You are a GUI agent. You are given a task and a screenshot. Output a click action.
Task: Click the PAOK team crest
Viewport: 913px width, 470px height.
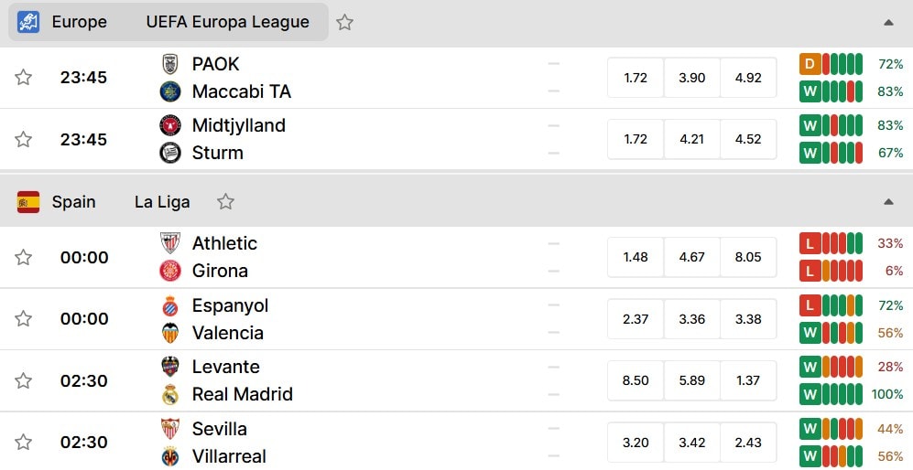(x=170, y=64)
